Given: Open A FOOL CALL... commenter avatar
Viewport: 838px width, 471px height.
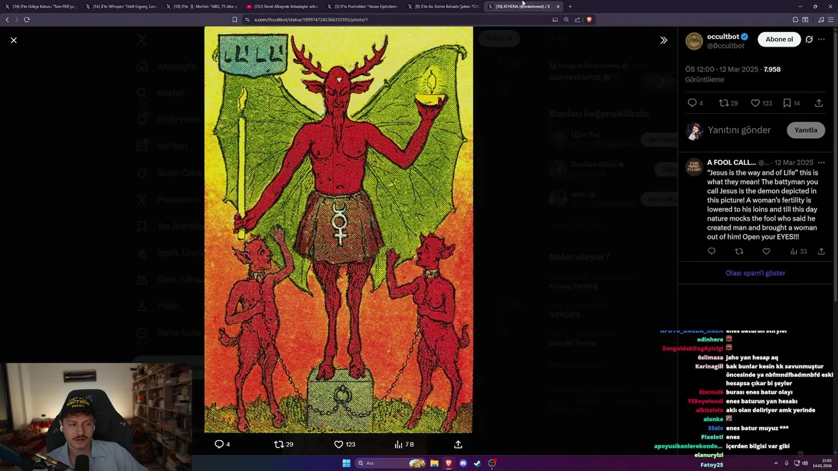Looking at the screenshot, I should coord(694,167).
